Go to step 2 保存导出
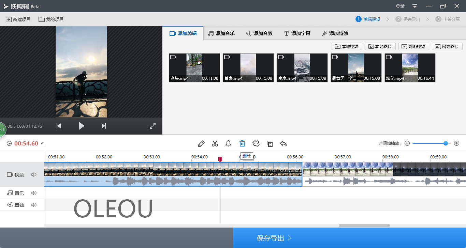466x248 pixels. click(x=408, y=19)
